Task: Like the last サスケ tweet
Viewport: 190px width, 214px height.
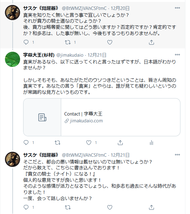Action: coord(110,207)
